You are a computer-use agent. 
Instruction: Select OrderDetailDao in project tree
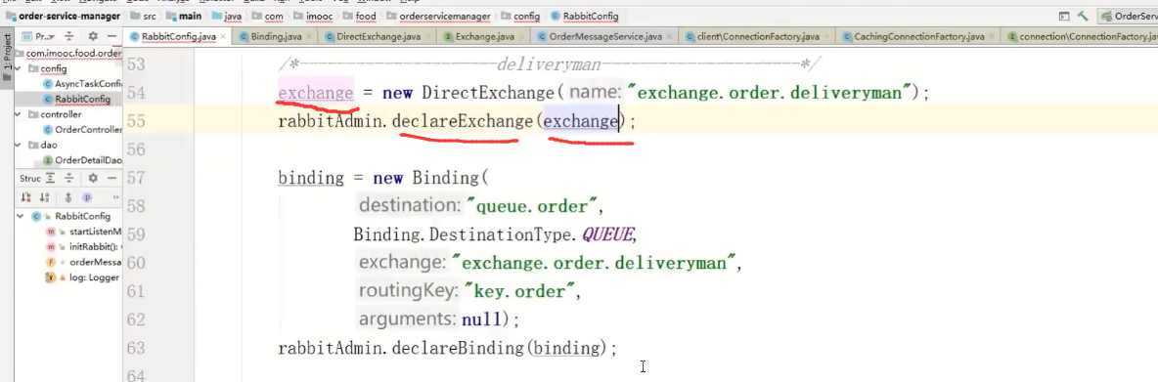click(x=82, y=160)
